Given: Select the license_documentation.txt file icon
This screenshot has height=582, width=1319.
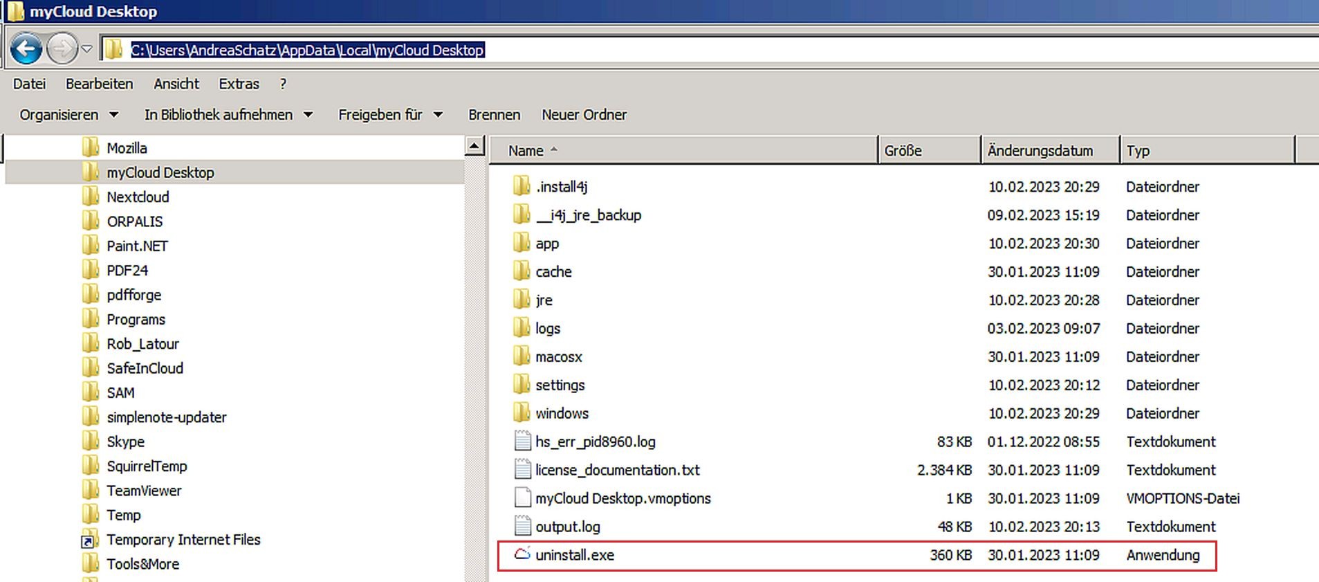Looking at the screenshot, I should click(x=522, y=470).
